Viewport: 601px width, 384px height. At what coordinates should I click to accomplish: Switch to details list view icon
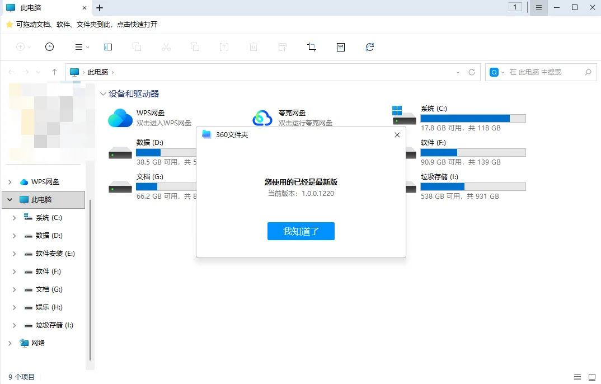pos(577,377)
